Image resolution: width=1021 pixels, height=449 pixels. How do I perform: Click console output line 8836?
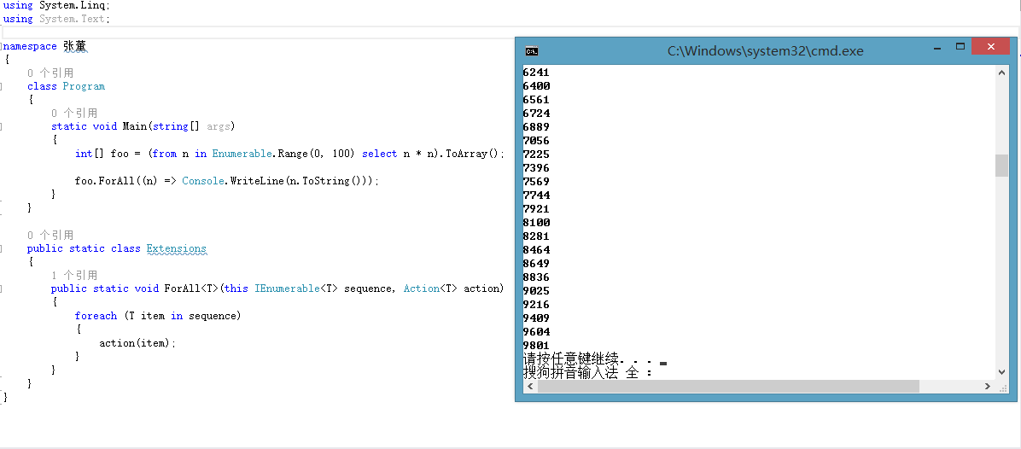[537, 277]
